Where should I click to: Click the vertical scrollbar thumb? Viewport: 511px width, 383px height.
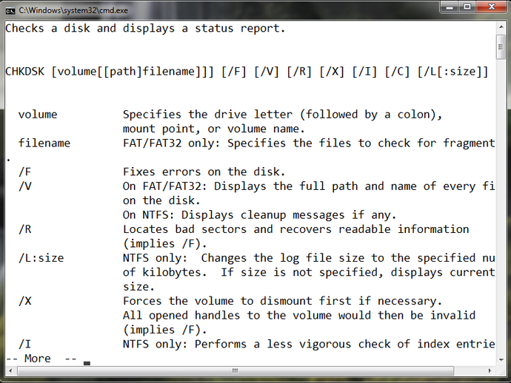(x=501, y=47)
